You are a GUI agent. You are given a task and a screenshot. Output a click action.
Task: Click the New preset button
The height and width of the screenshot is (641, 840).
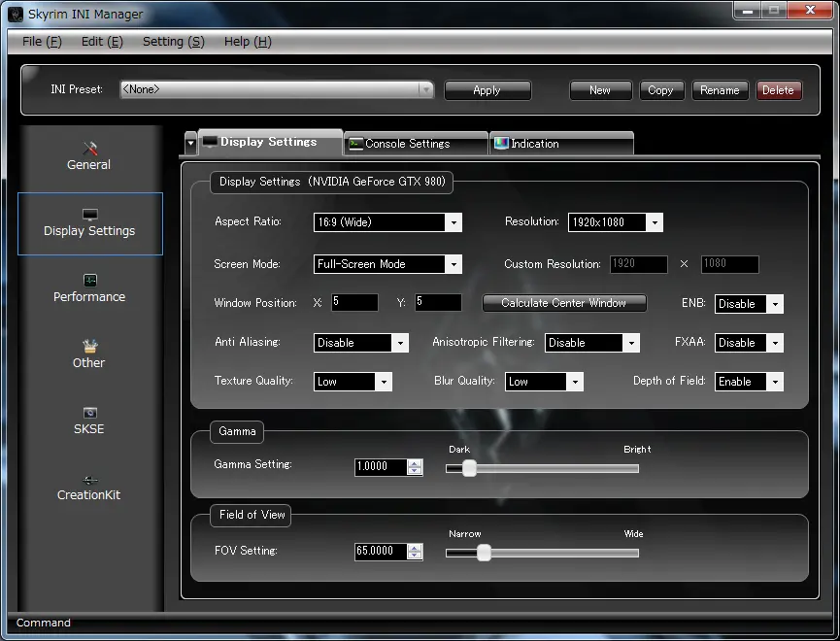click(600, 90)
